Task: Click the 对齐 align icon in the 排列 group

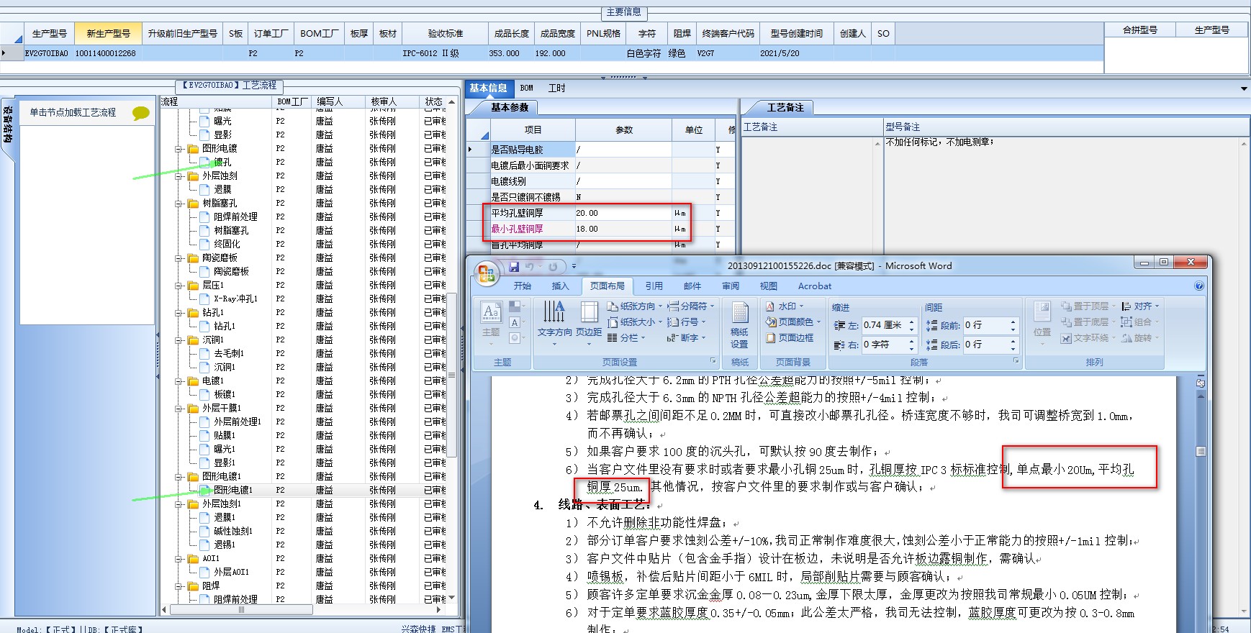Action: [x=1126, y=306]
